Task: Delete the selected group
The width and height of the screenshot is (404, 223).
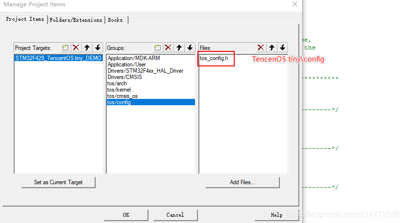Action: pos(168,48)
